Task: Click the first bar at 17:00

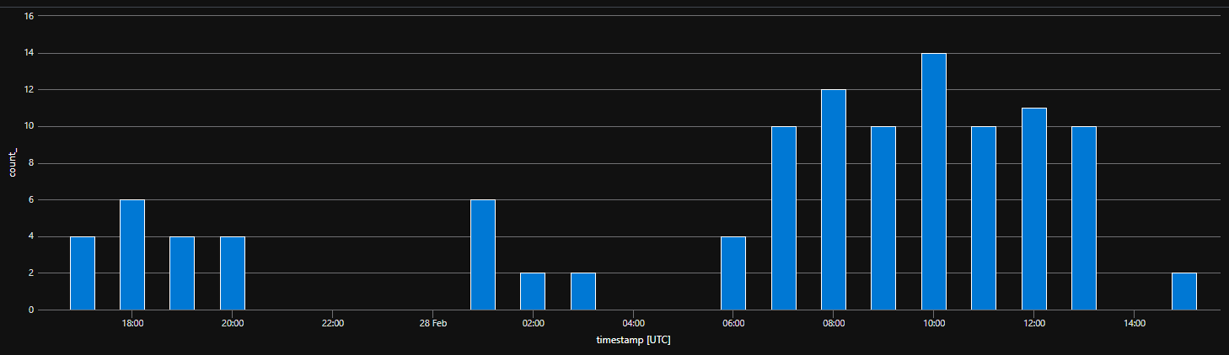Action: (83, 273)
